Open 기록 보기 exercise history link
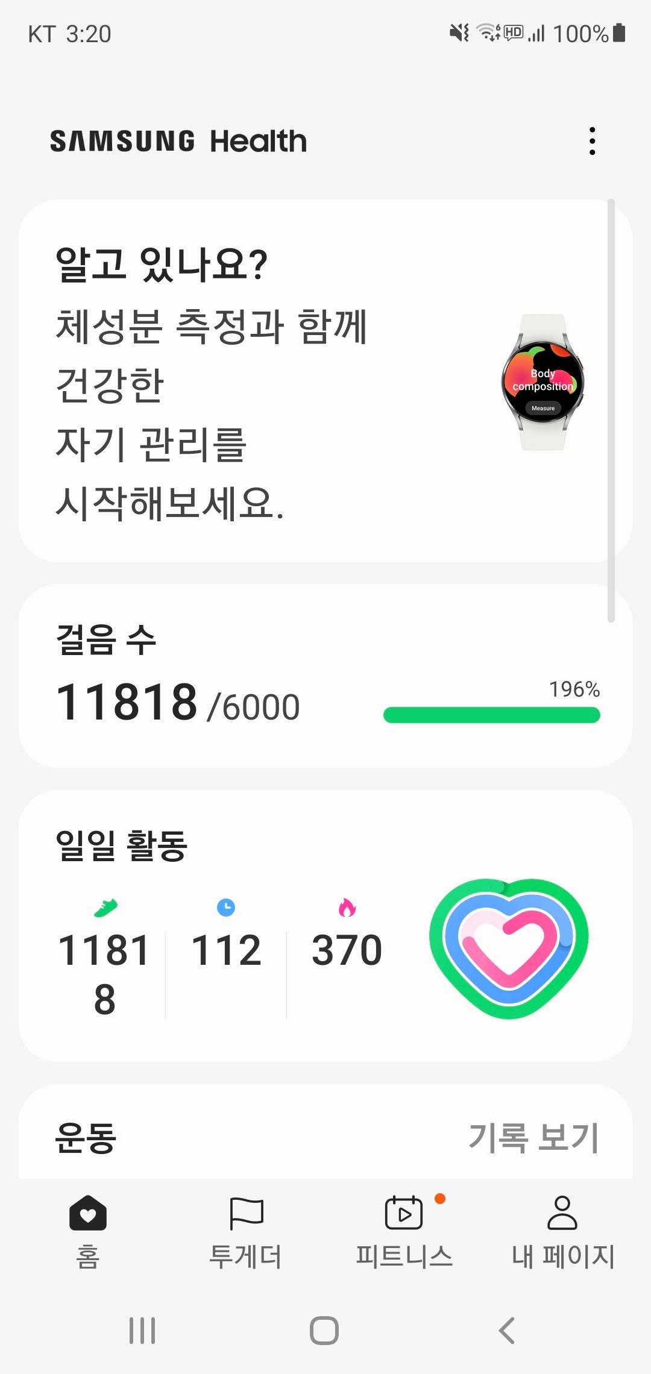This screenshot has height=1374, width=651. (x=533, y=1138)
